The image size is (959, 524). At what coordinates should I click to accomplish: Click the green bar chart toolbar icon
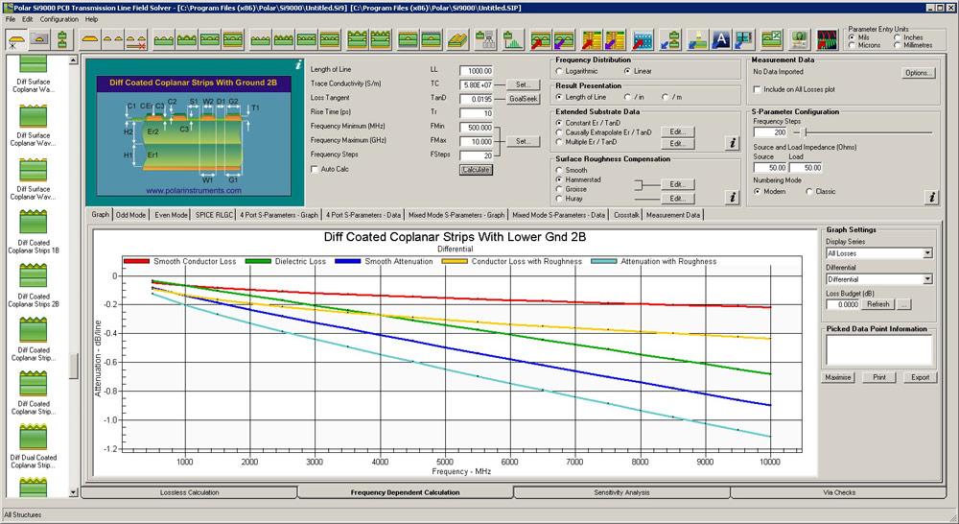coord(512,39)
